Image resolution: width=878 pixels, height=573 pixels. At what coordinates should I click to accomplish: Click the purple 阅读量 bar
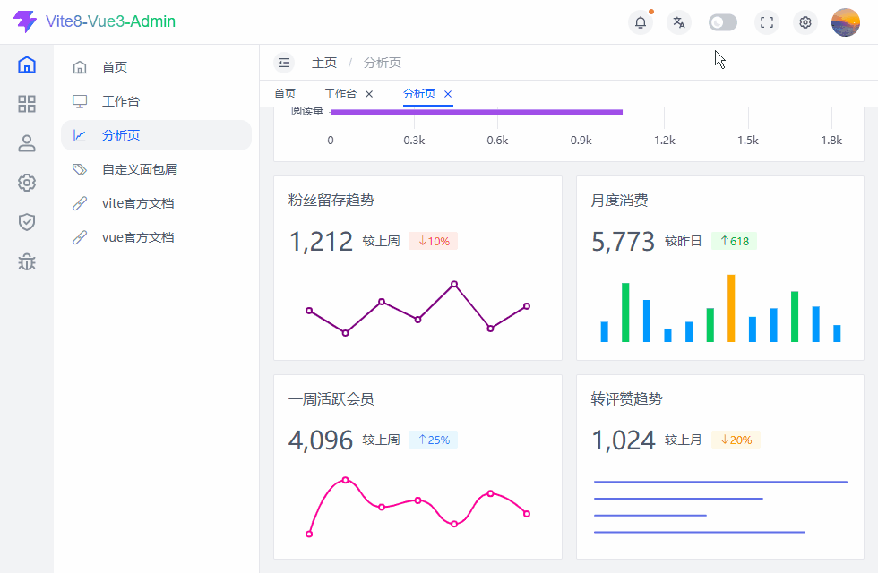477,112
